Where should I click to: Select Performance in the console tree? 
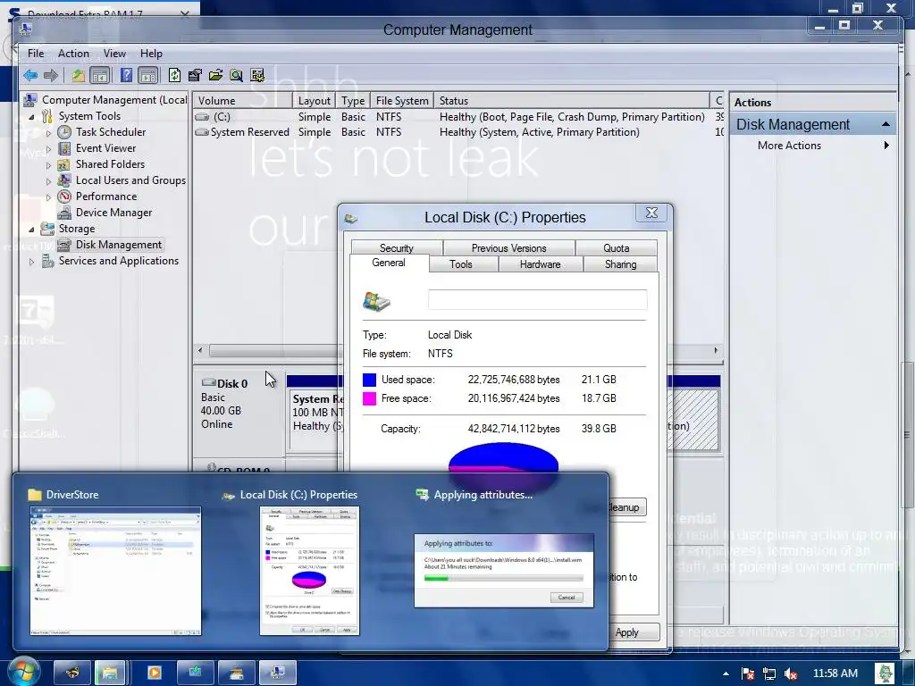tap(105, 197)
